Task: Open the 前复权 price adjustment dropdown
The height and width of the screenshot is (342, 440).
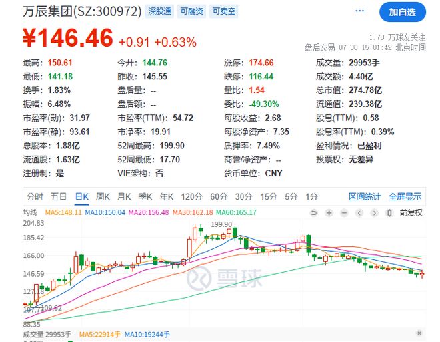Action: [x=411, y=213]
